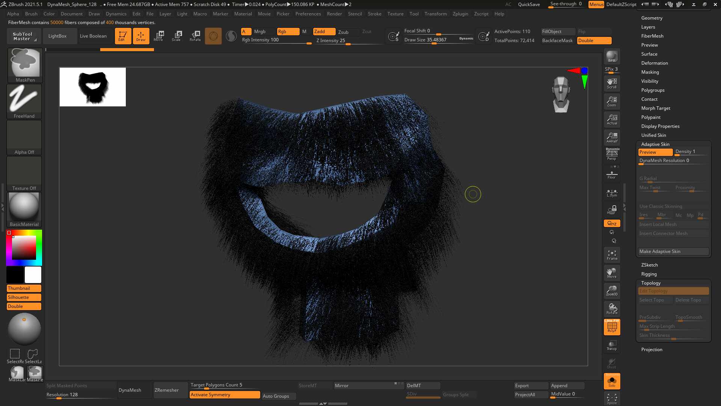Screen dimensions: 721x406
Task: Click the AAHalf view icon
Action: click(612, 138)
